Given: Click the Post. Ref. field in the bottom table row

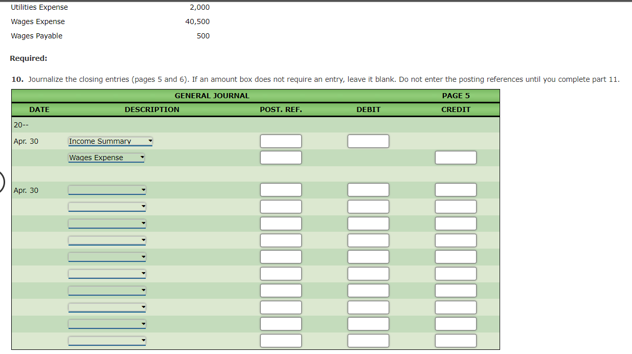Looking at the screenshot, I should click(281, 341).
